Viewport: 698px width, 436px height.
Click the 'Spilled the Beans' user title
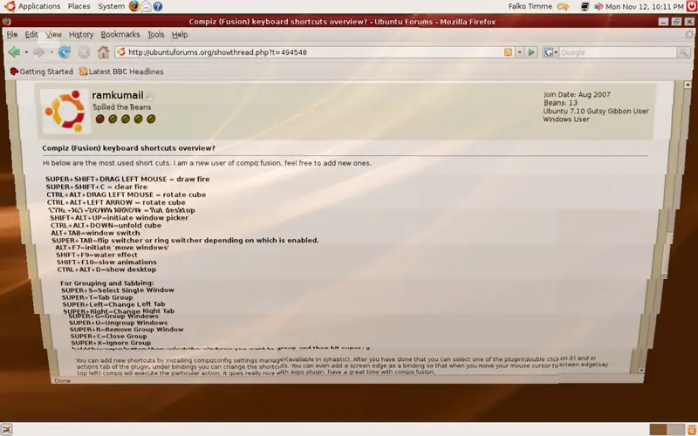[x=122, y=106]
